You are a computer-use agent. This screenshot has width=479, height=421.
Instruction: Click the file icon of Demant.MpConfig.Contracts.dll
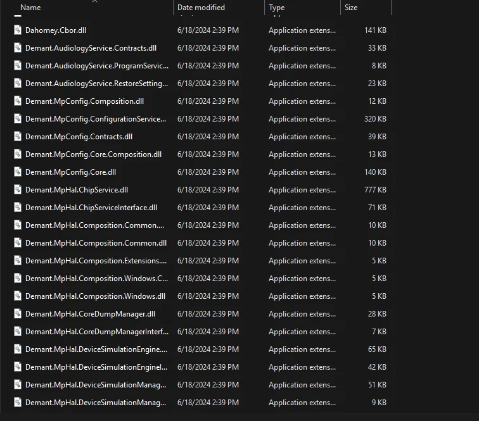tap(18, 136)
